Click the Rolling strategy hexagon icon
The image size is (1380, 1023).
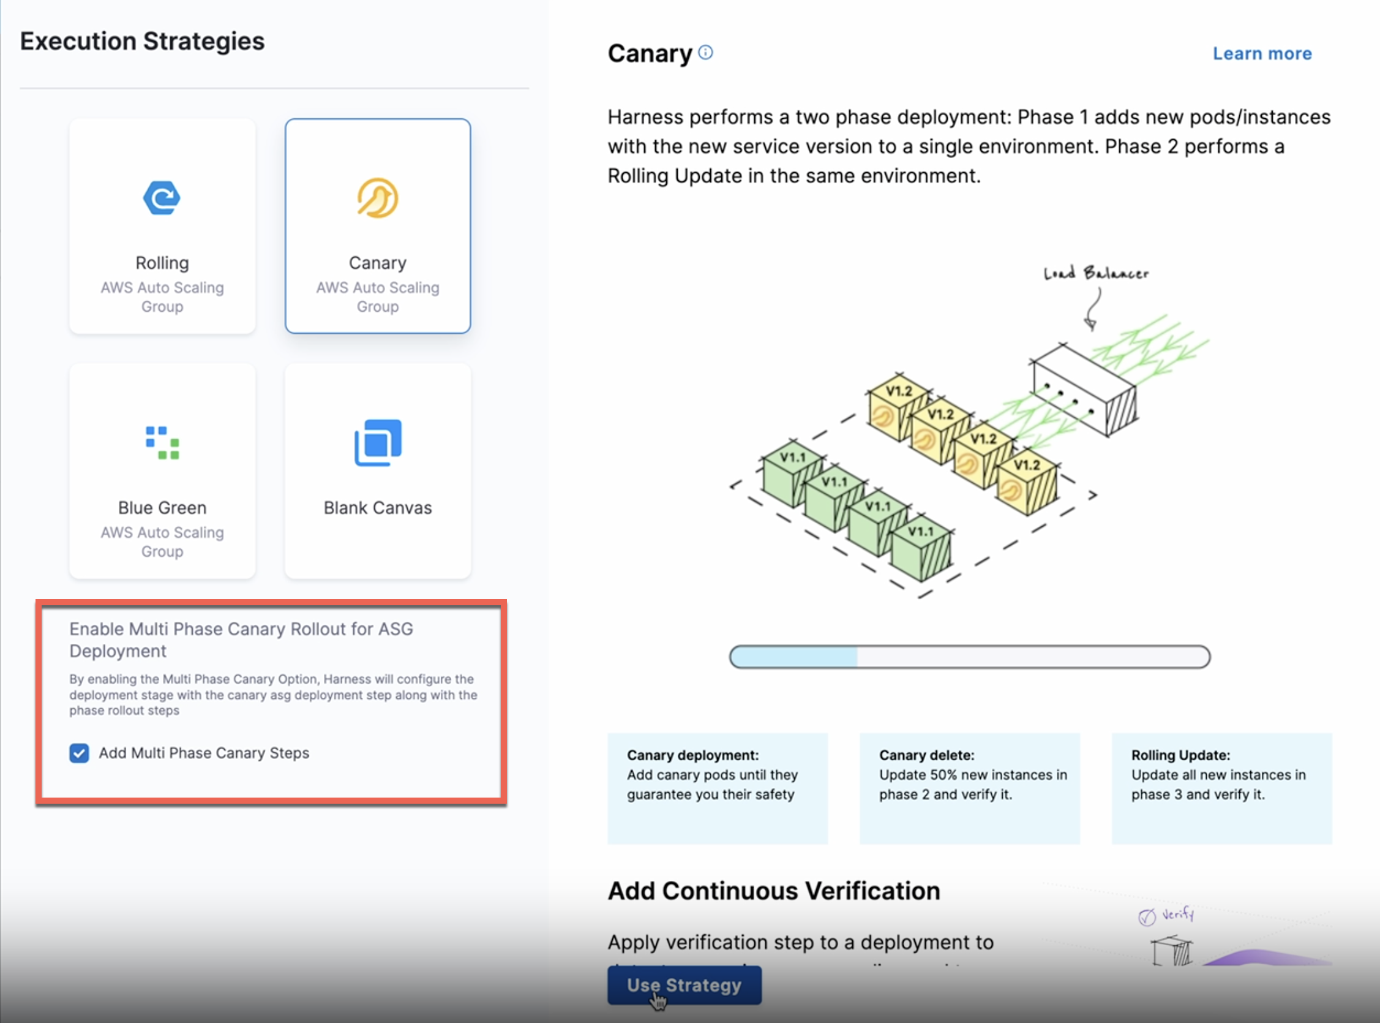tap(162, 198)
